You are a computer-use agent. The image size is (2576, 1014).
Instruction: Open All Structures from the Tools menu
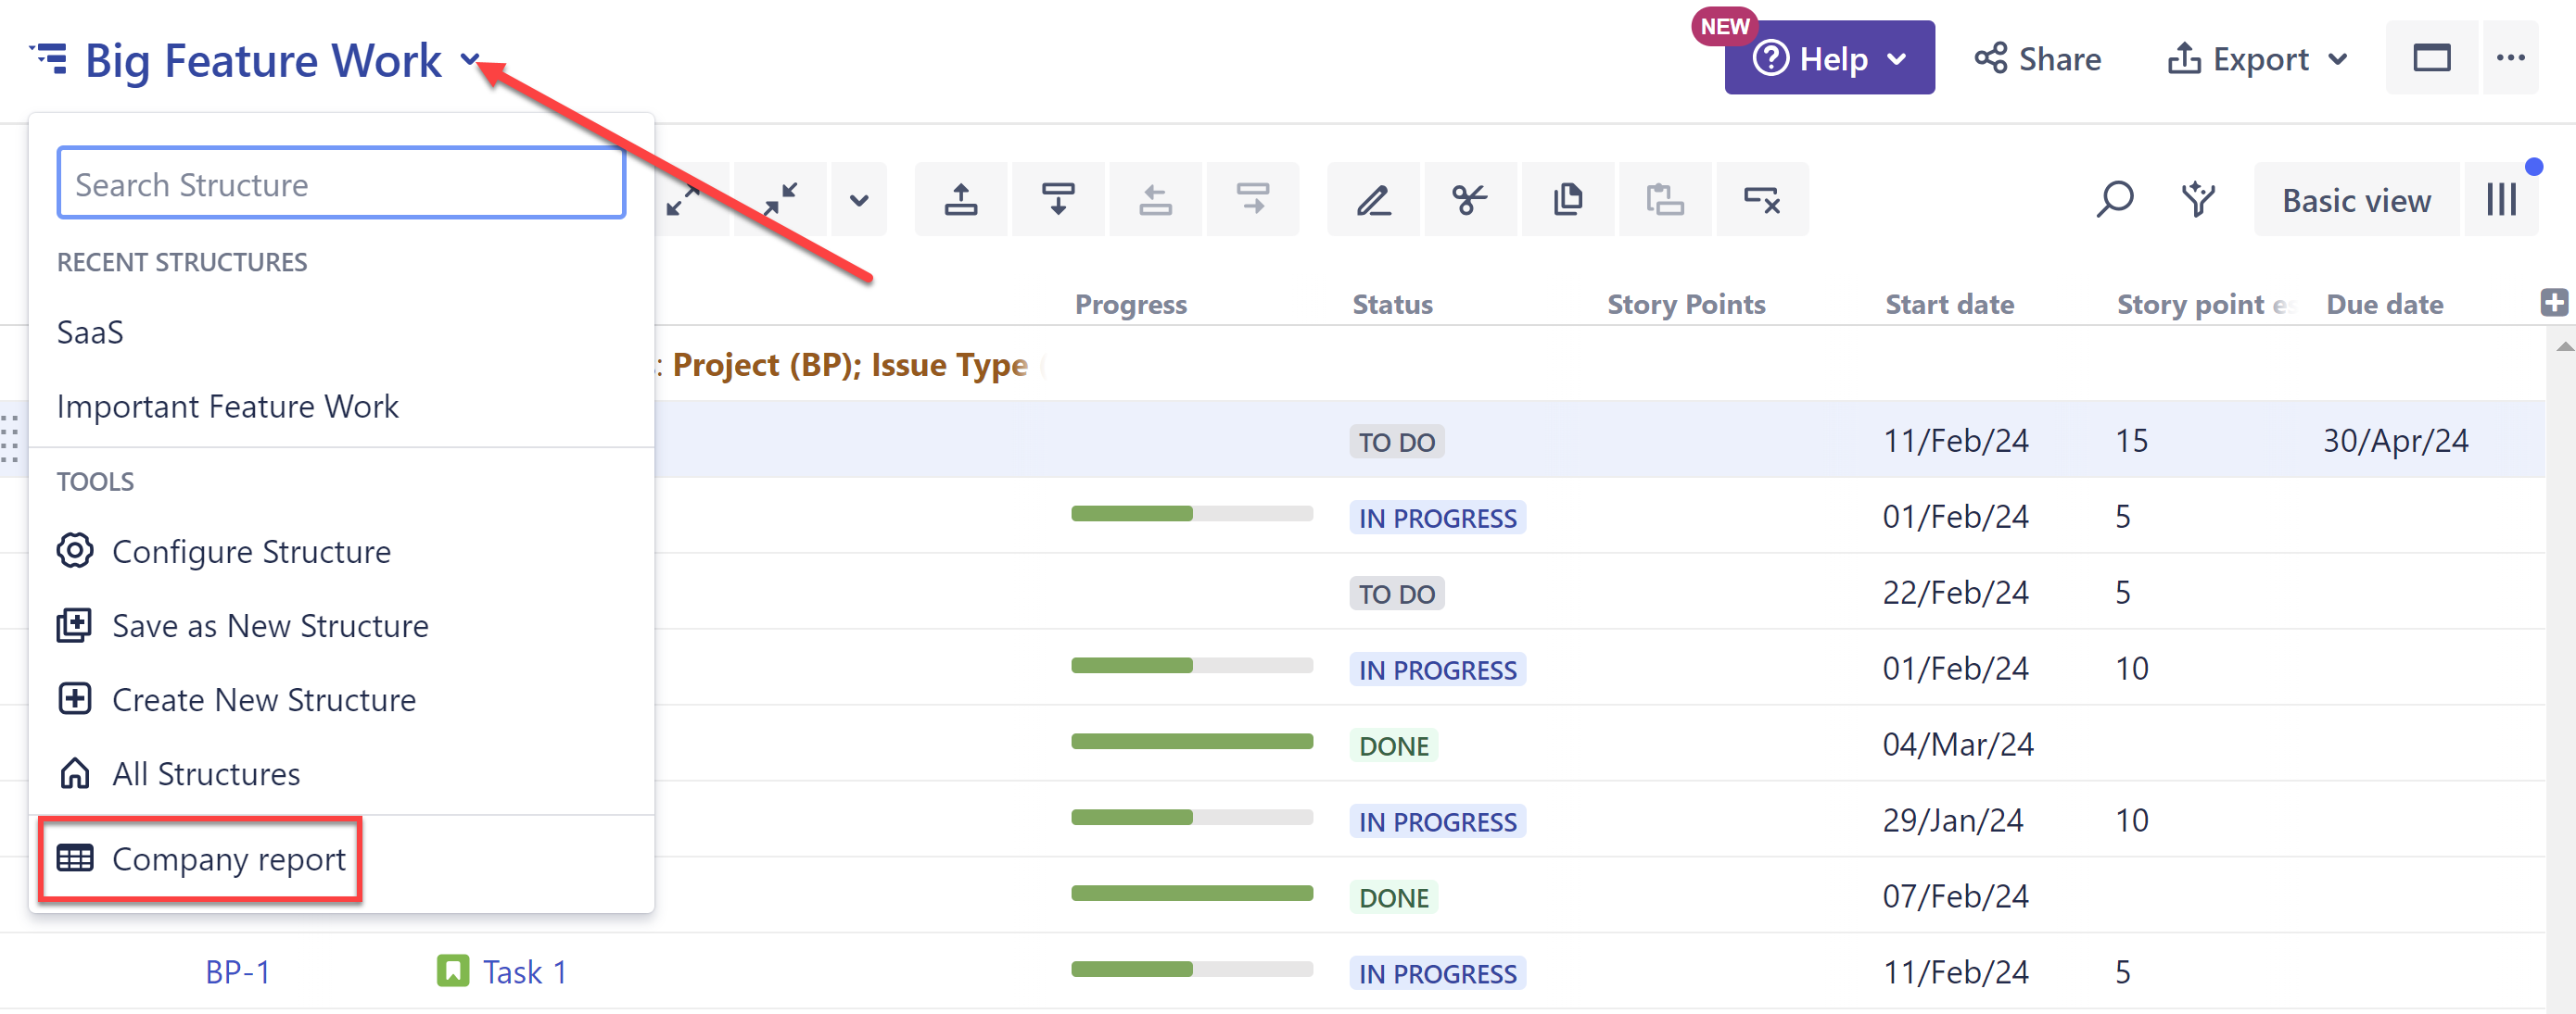[205, 772]
